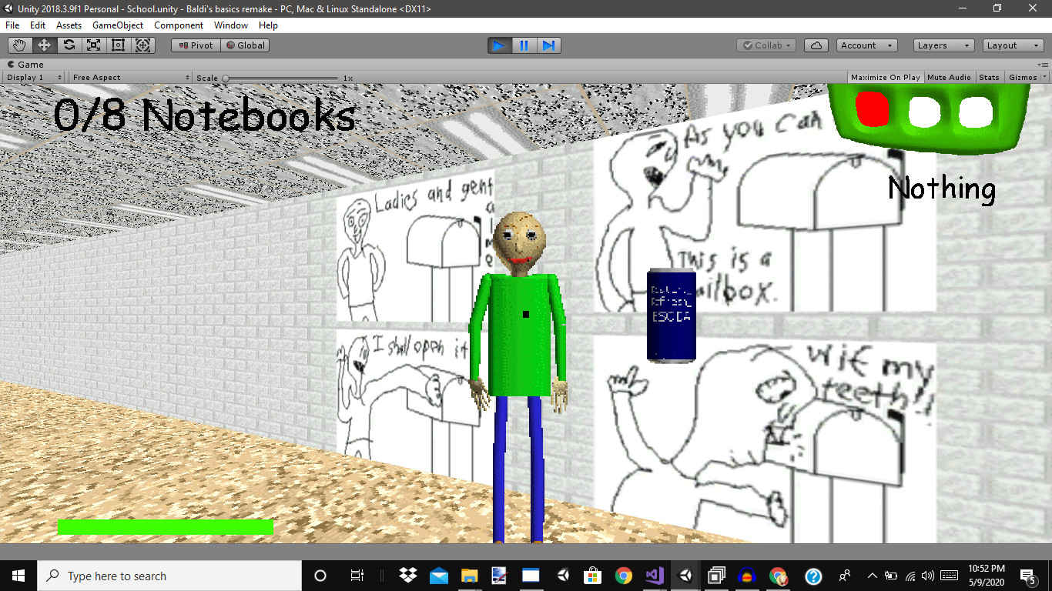Screen dimensions: 1052x591
Task: Adjust the Game view Scale slider
Action: pyautogui.click(x=228, y=78)
